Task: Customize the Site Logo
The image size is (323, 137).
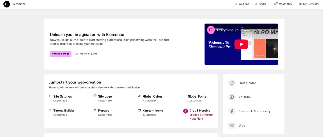Action: [105, 101]
